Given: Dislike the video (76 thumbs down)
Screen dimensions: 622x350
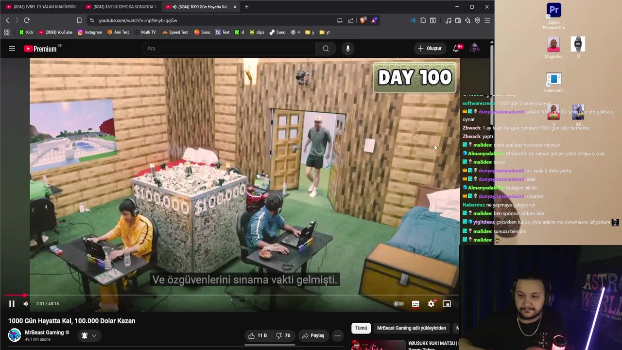Looking at the screenshot, I should [x=283, y=335].
